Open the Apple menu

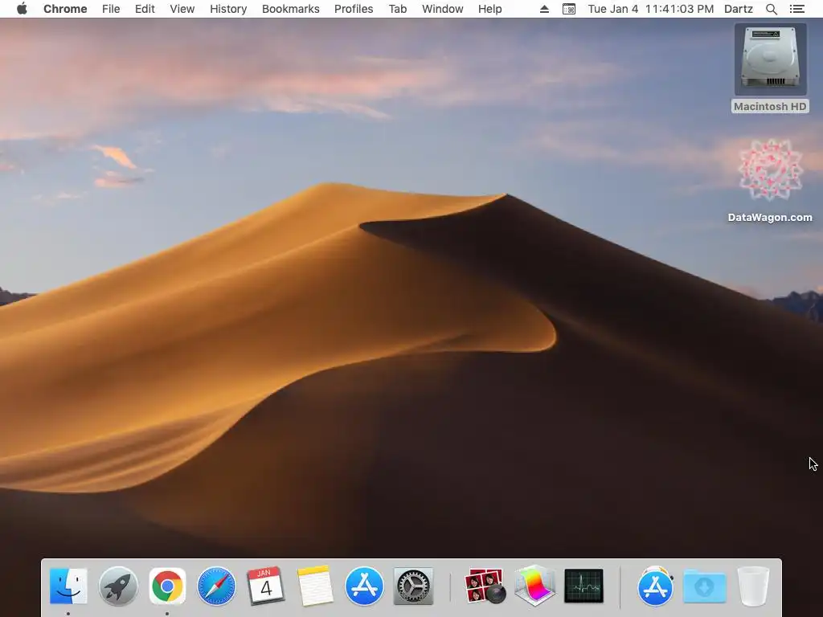pyautogui.click(x=22, y=9)
